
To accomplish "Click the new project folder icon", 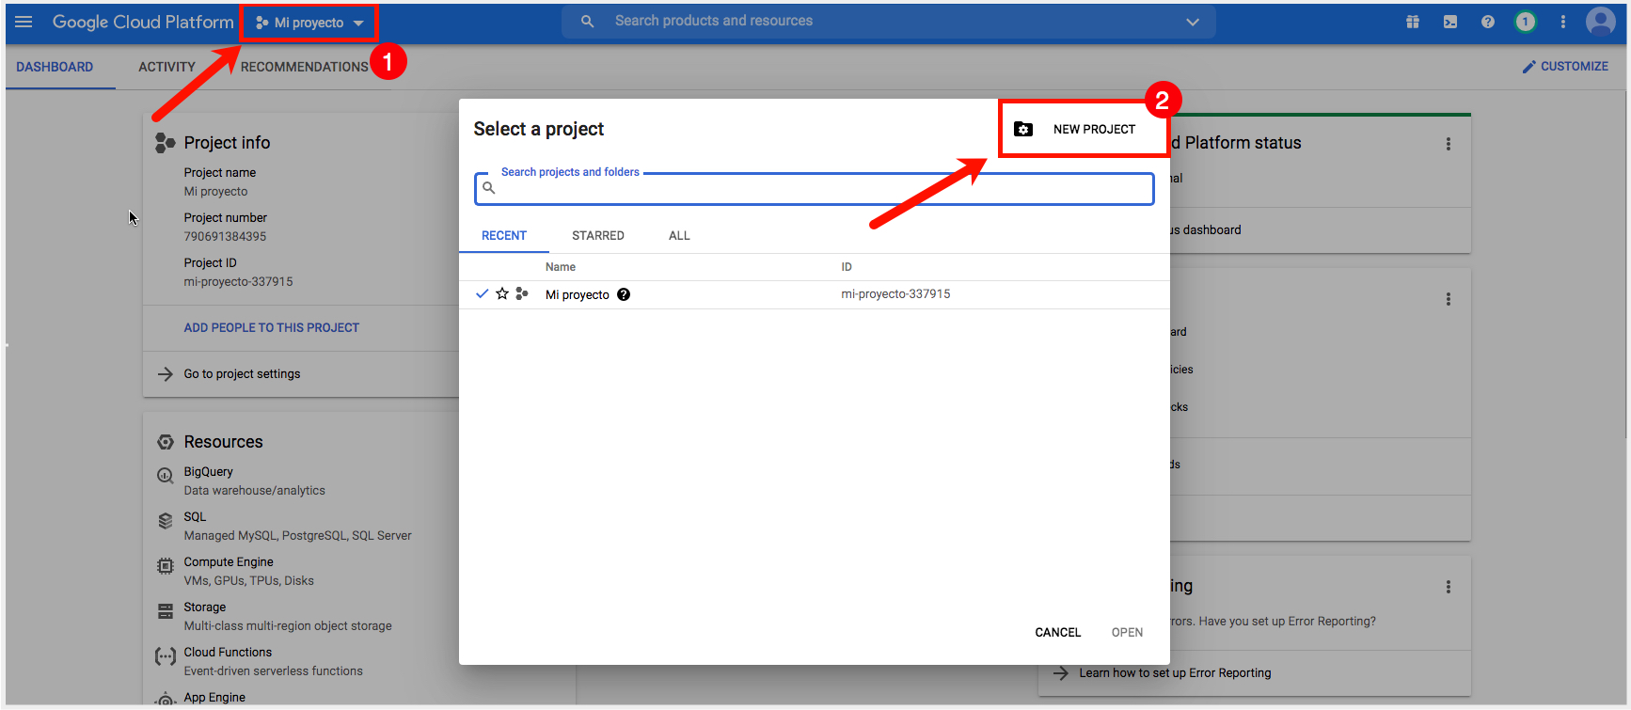I will point(1023,129).
